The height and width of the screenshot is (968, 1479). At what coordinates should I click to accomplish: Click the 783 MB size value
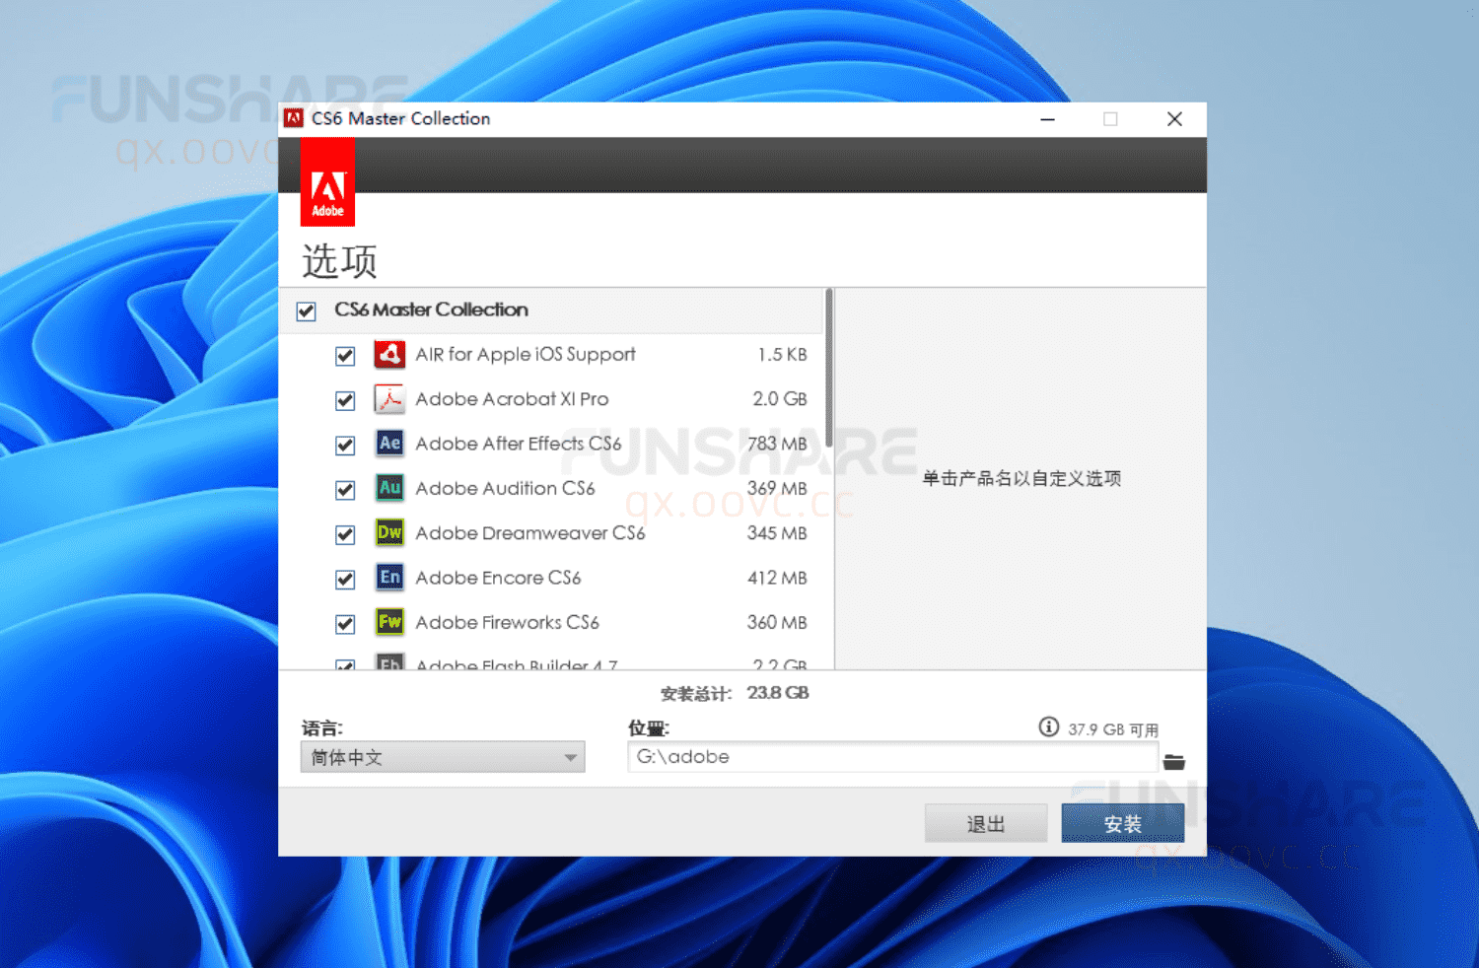(x=777, y=444)
